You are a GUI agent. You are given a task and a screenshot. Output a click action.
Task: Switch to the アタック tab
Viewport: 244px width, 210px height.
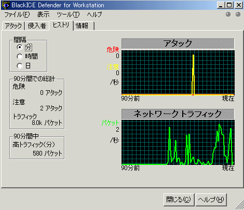click(13, 26)
